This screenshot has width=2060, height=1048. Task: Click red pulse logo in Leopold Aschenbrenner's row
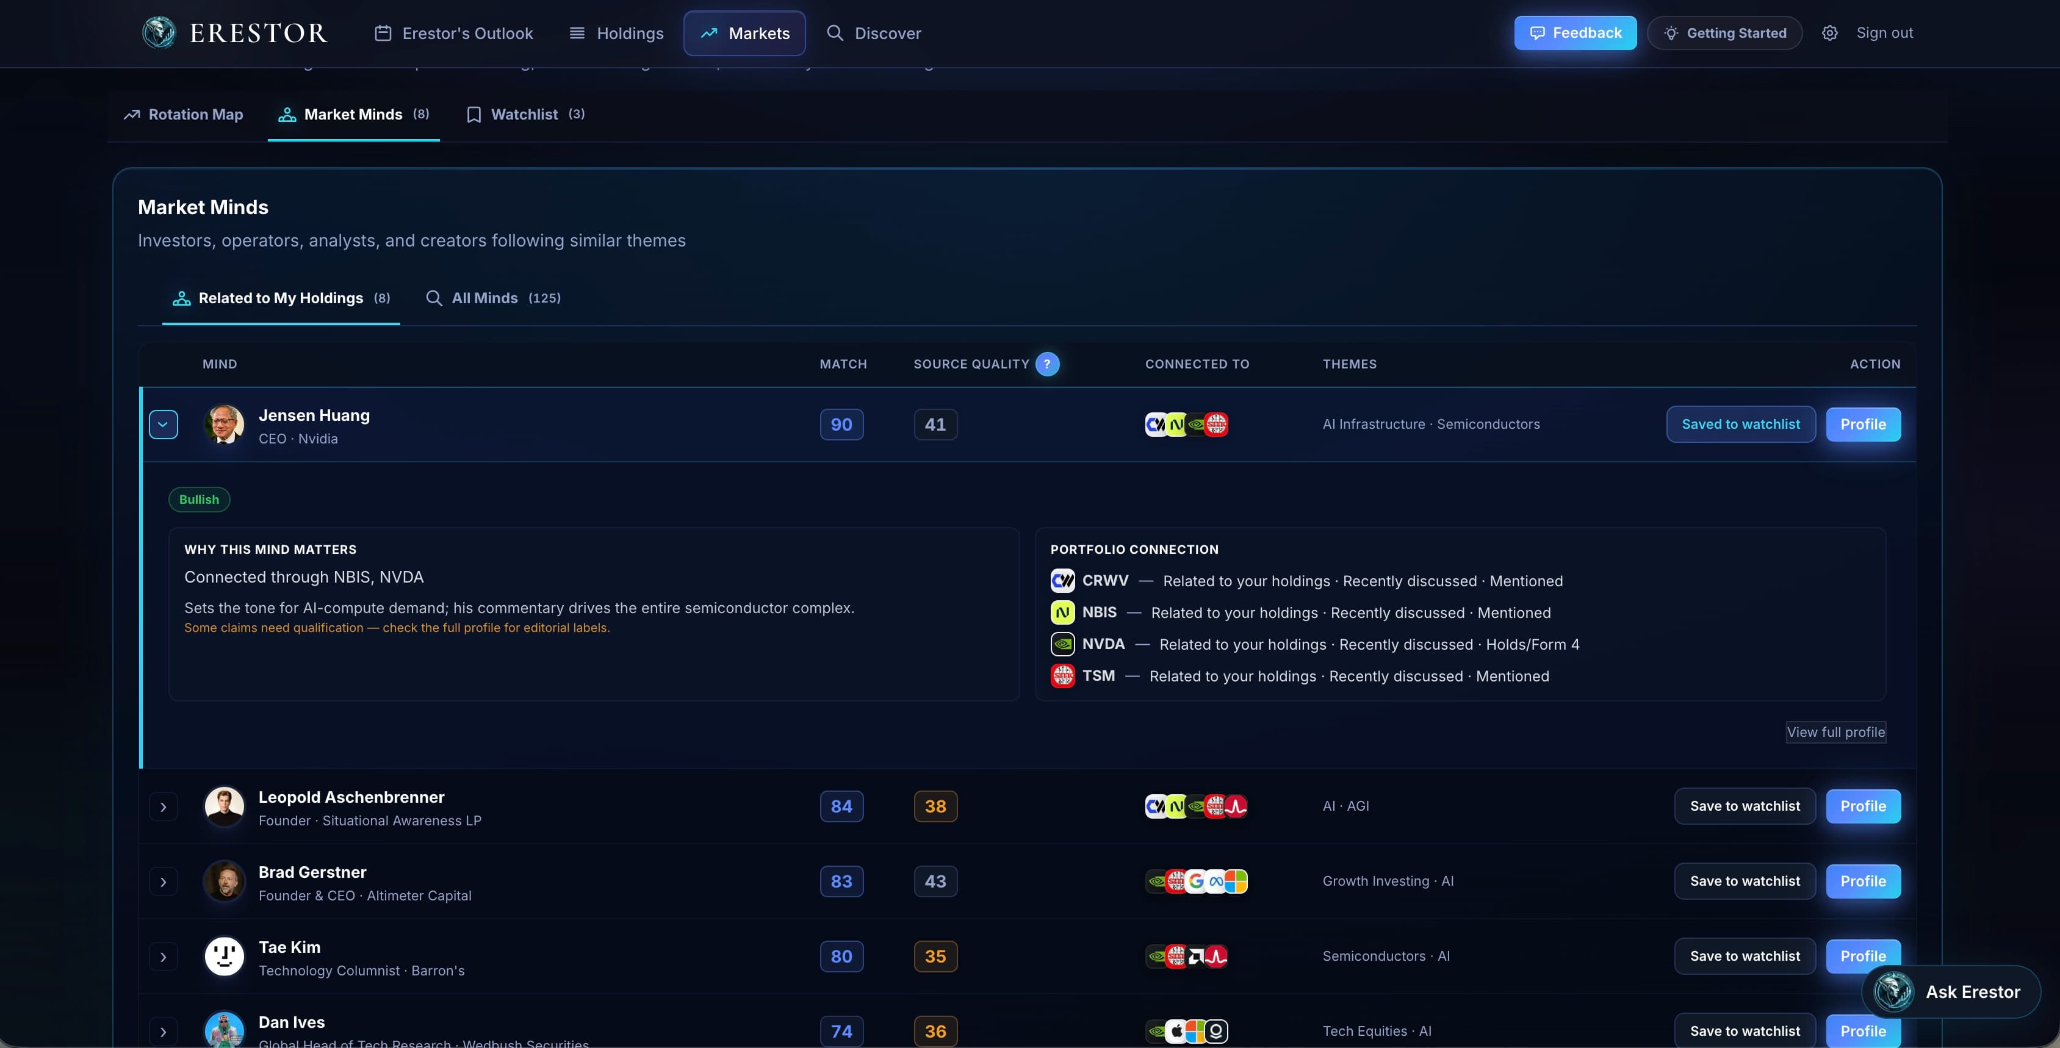(x=1236, y=806)
